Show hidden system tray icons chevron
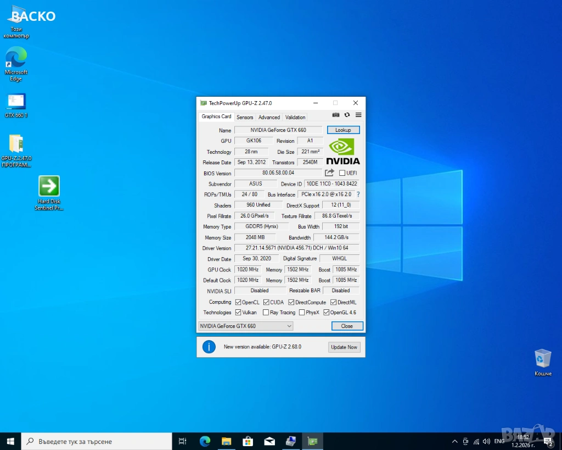The width and height of the screenshot is (562, 450). tap(454, 441)
